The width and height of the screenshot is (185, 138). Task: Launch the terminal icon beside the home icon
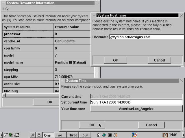(110, 135)
